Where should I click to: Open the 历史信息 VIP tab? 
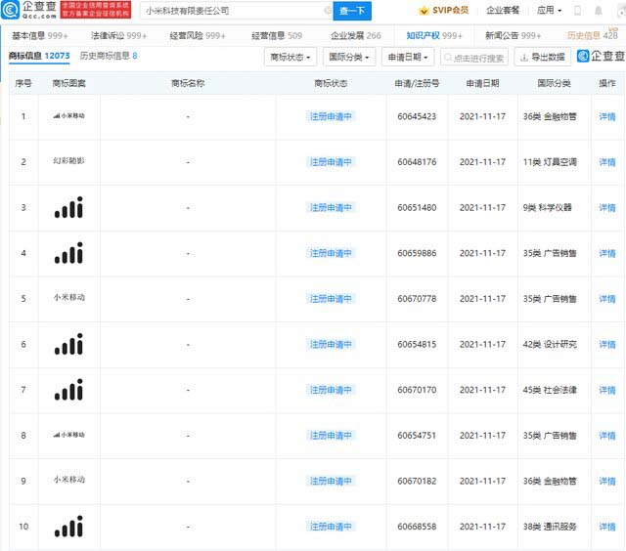(593, 35)
